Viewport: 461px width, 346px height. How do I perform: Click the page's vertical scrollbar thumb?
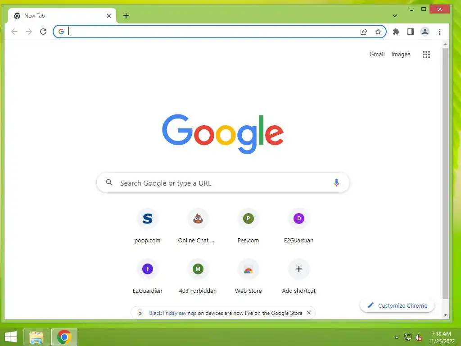tap(445, 173)
